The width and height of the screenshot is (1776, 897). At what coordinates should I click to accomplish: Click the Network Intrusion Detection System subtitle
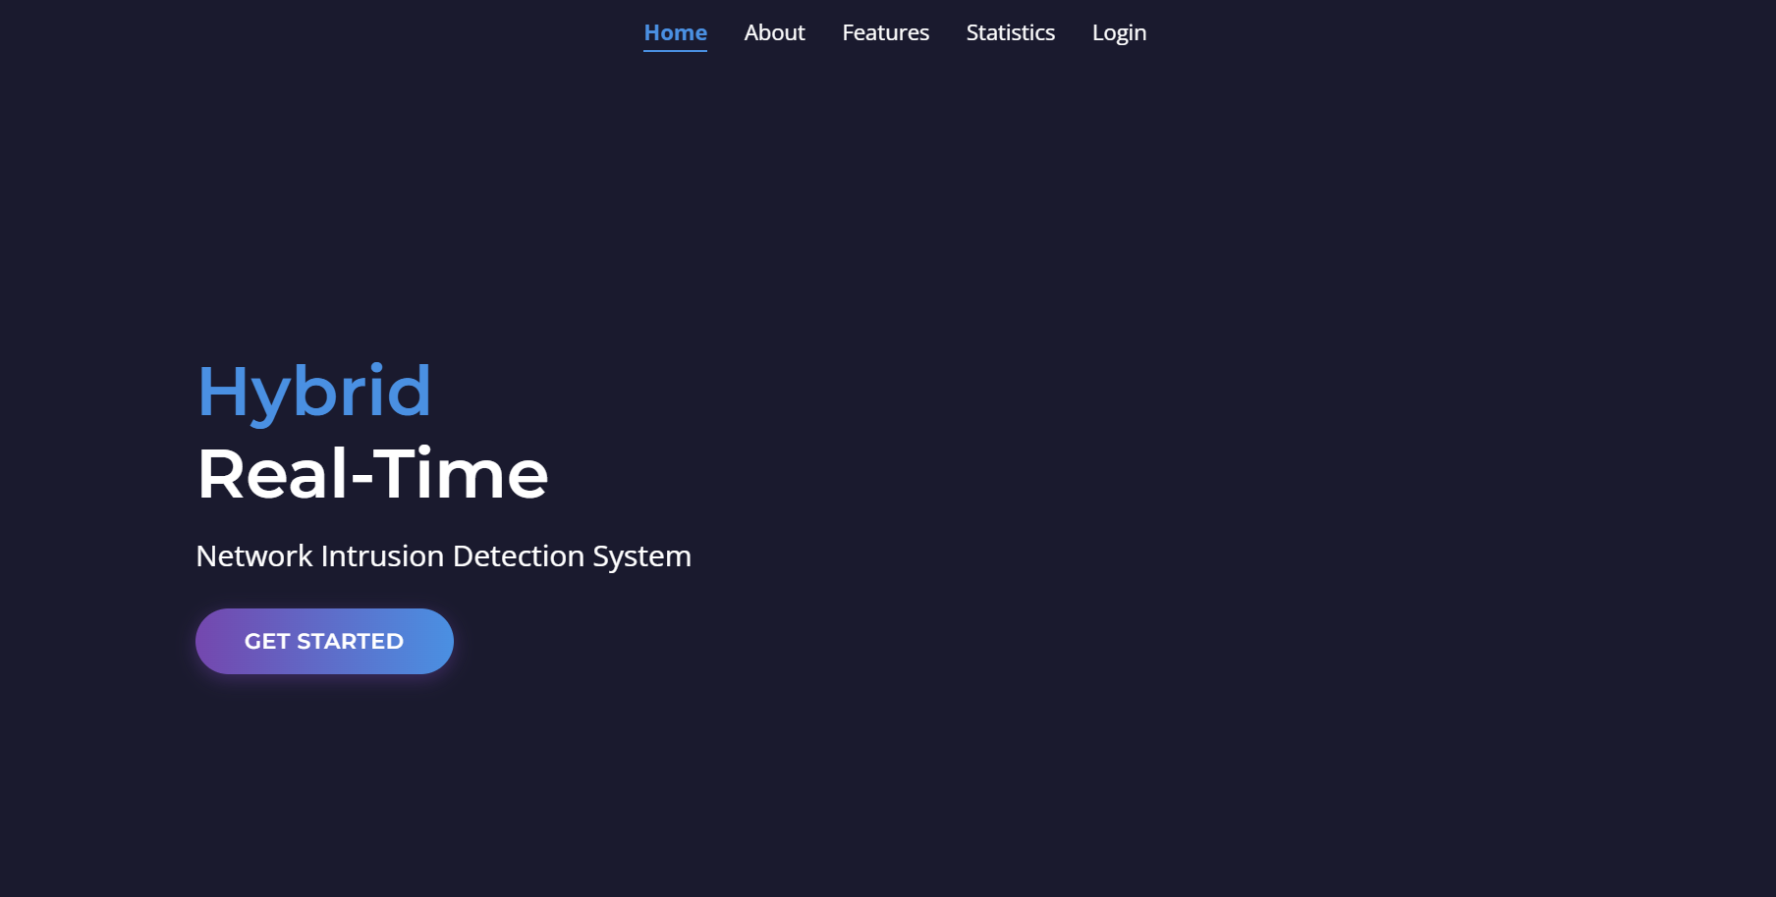[x=443, y=556]
